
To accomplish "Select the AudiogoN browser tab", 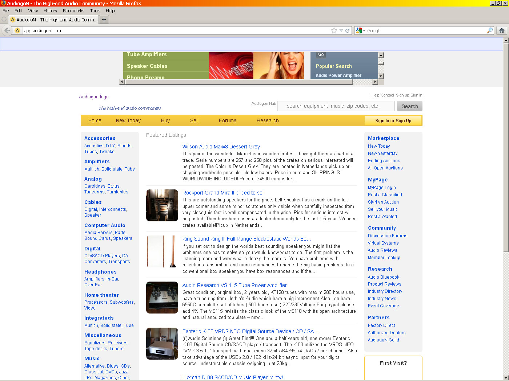I will pyautogui.click(x=53, y=20).
